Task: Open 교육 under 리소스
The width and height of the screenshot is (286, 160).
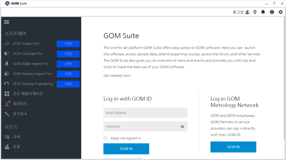Action: pyautogui.click(x=17, y=137)
